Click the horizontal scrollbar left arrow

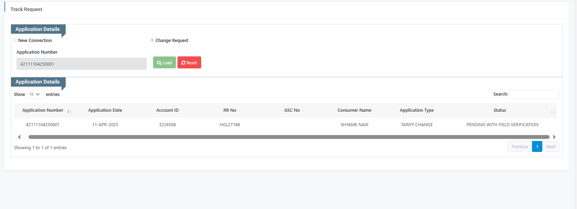coord(19,137)
